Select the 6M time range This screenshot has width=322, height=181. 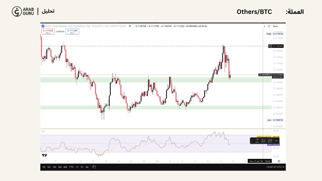pyautogui.click(x=65, y=167)
